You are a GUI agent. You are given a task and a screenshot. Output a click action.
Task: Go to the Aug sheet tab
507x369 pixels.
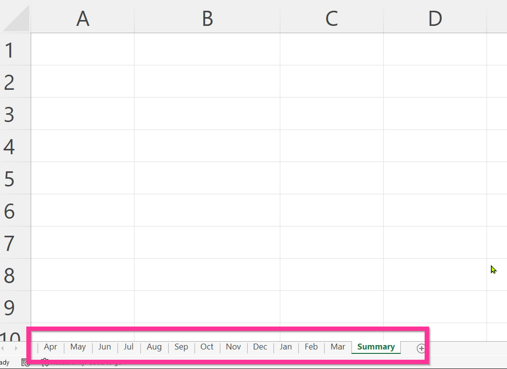154,347
